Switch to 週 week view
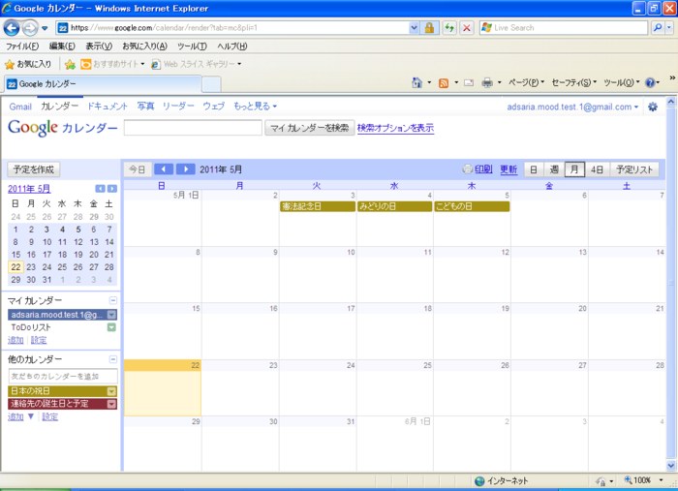This screenshot has height=491, width=678. (554, 169)
